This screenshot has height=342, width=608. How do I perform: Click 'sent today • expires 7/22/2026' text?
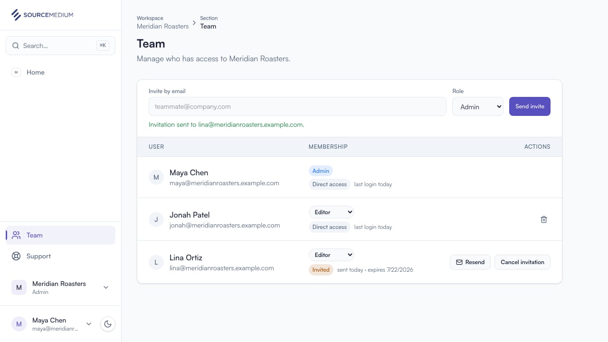click(375, 270)
